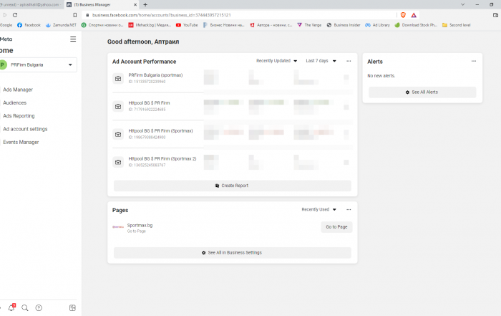Open the notifications bell icon
This screenshot has height=316, width=501.
[11, 307]
